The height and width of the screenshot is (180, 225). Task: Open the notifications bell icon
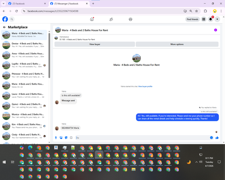211,19
